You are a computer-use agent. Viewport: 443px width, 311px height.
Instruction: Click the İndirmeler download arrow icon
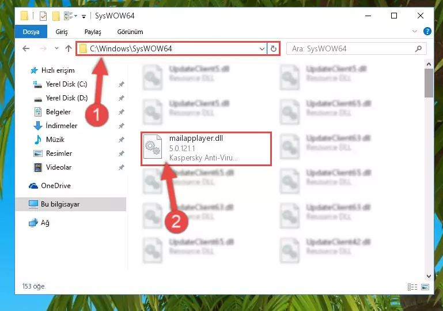point(38,126)
